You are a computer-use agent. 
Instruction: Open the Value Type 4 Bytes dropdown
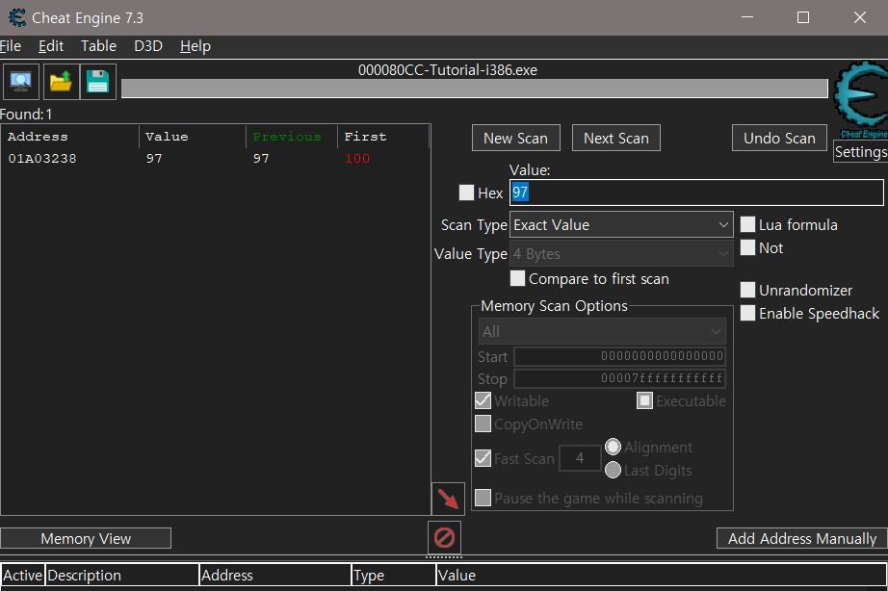point(621,253)
